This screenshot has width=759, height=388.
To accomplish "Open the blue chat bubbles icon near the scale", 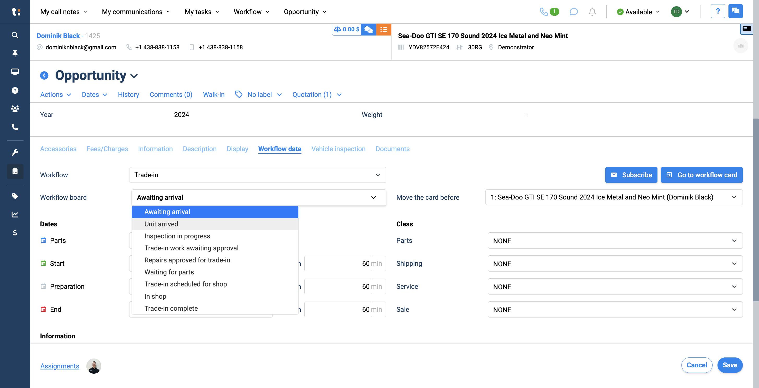I will [x=368, y=29].
